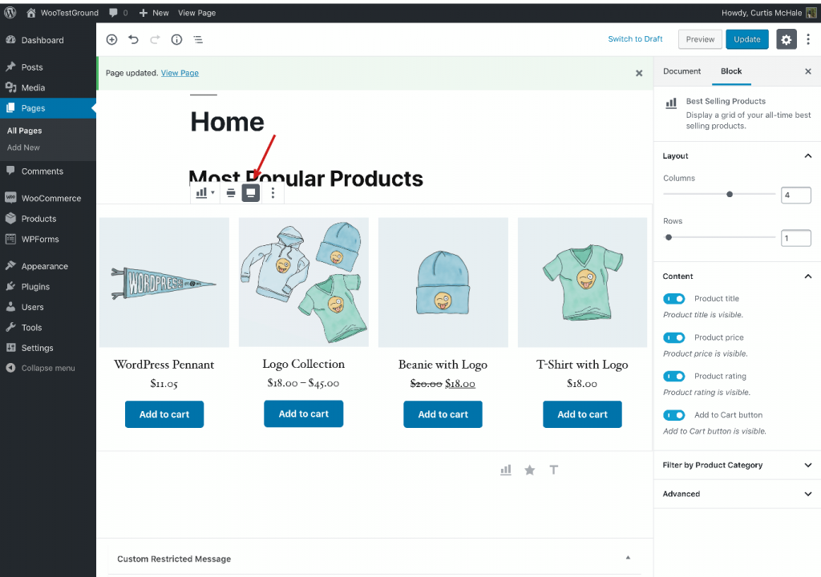Image resolution: width=821 pixels, height=577 pixels.
Task: Click the Columns slider track
Action: (719, 194)
